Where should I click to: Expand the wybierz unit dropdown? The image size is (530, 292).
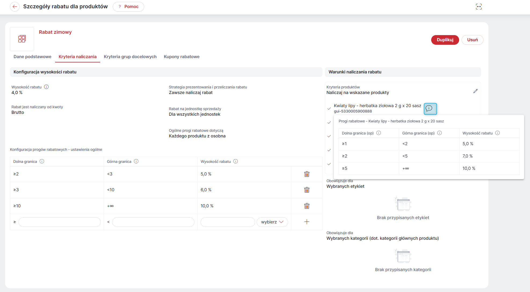(272, 222)
